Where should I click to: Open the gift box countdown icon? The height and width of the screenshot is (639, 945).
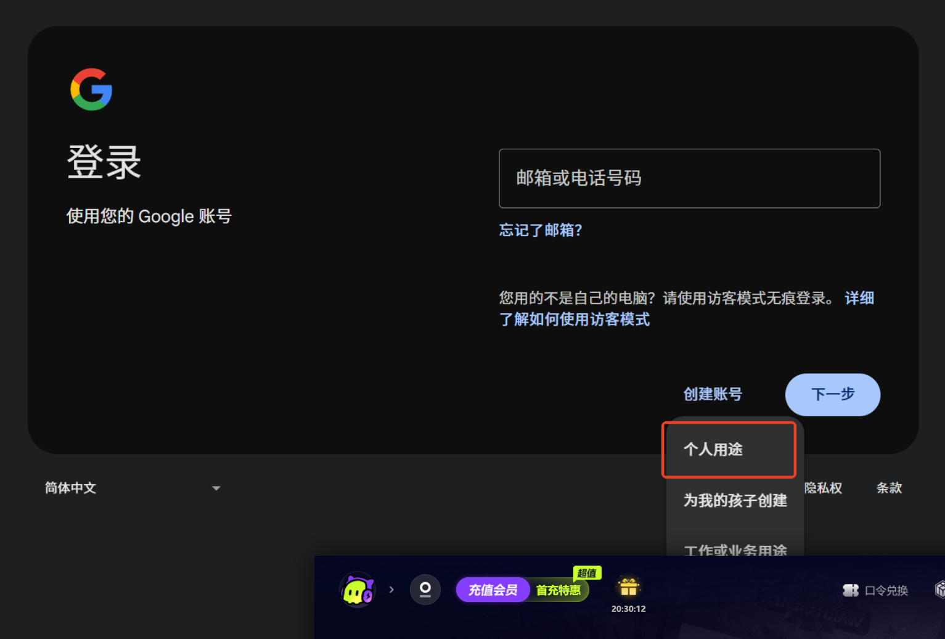point(629,587)
